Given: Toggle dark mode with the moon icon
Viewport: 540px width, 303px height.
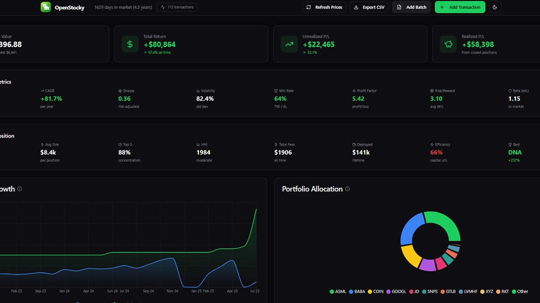Looking at the screenshot, I should pos(495,7).
